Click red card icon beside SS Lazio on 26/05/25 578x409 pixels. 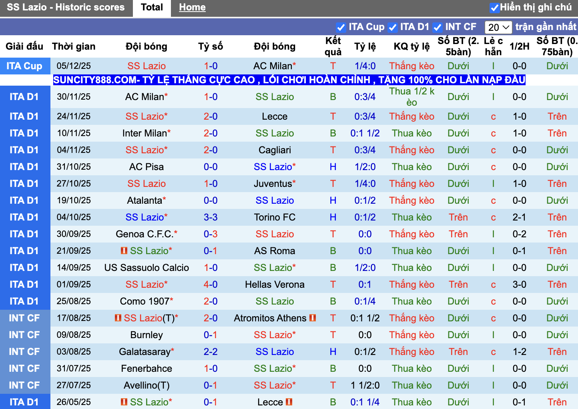pyautogui.click(x=124, y=402)
